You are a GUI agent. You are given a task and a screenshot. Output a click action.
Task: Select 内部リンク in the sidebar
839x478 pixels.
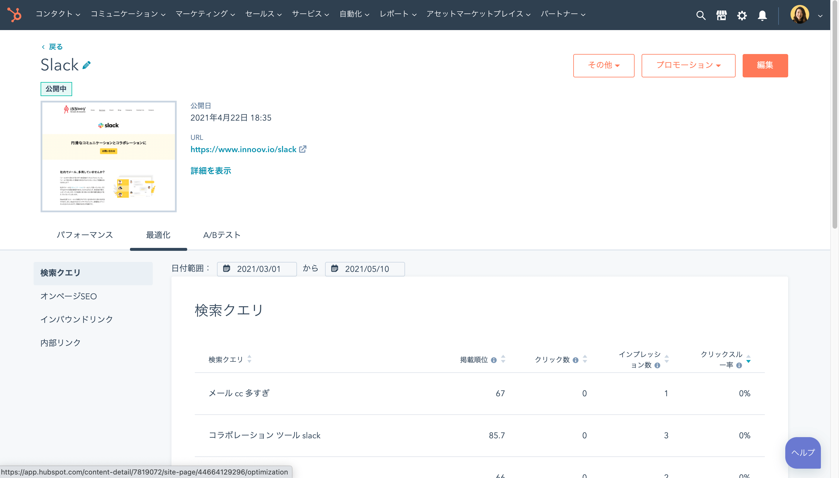tap(61, 343)
